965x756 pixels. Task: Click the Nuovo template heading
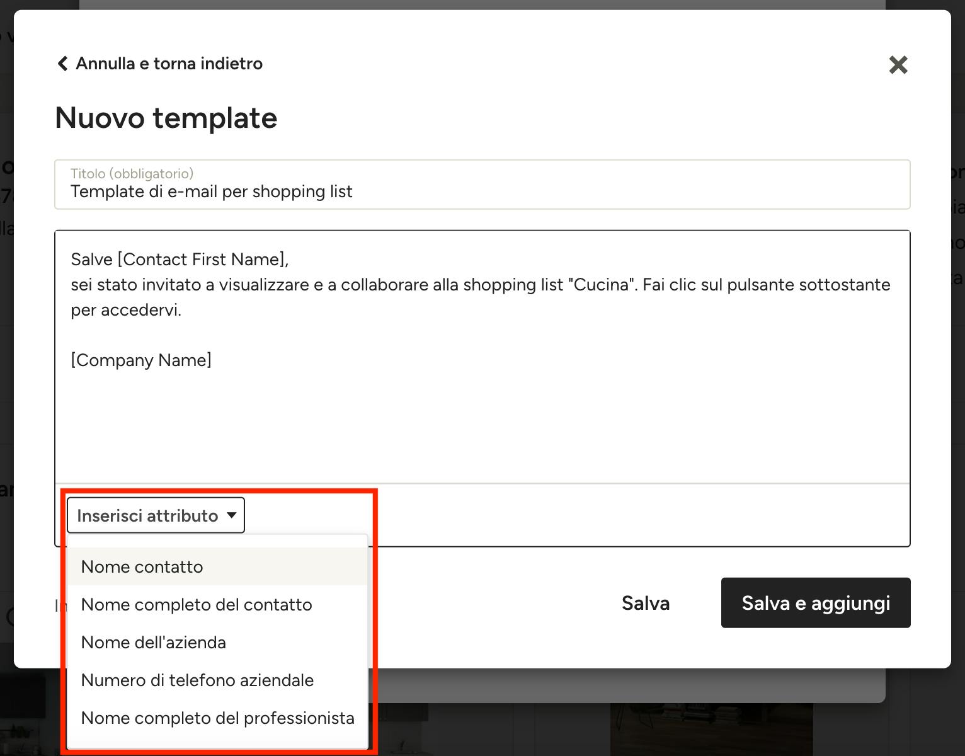(x=166, y=118)
